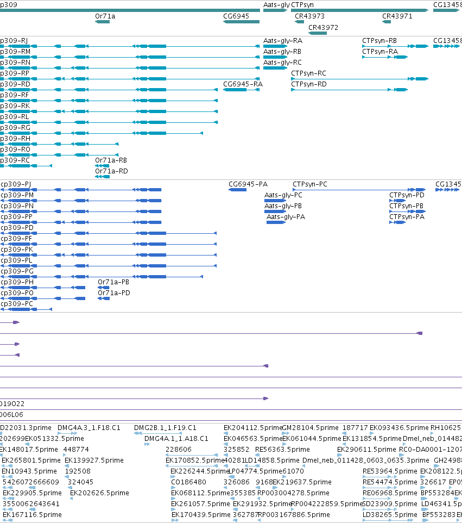Select the DMG4A.1_1.A18.C1 feature label
Image resolution: width=462 pixels, height=523 pixels.
pyautogui.click(x=176, y=438)
